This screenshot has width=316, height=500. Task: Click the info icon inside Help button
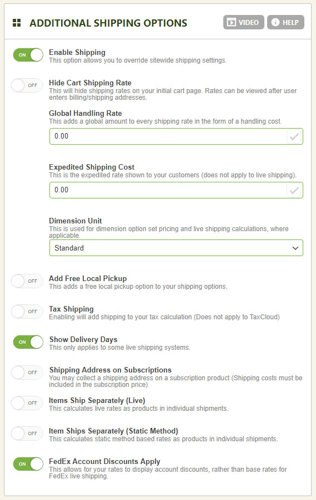pyautogui.click(x=275, y=22)
